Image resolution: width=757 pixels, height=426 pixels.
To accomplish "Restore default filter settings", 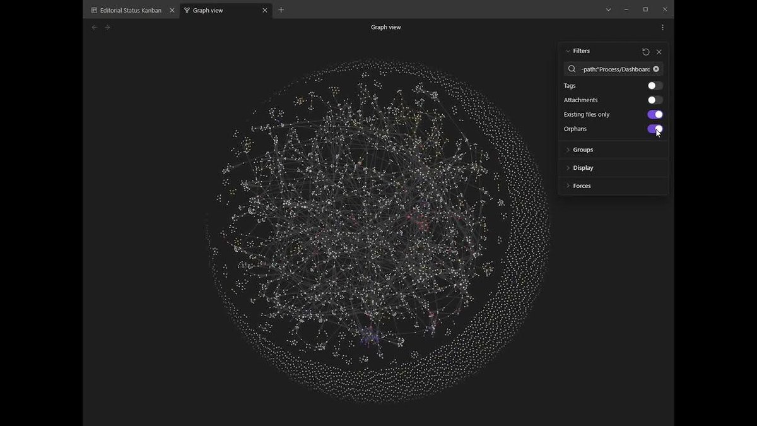I will 645,51.
